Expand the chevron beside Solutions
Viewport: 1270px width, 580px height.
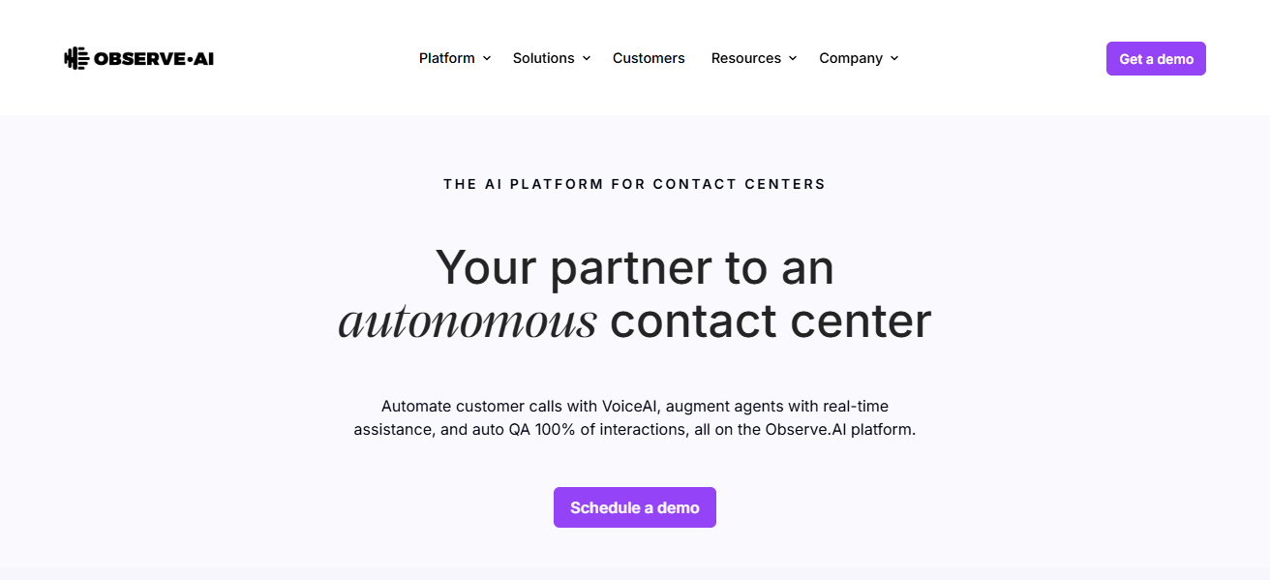click(586, 58)
